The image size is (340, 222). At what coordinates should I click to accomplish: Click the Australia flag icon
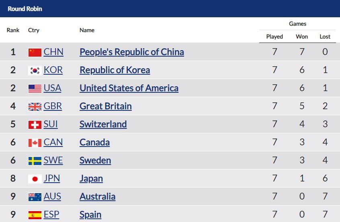click(x=35, y=197)
